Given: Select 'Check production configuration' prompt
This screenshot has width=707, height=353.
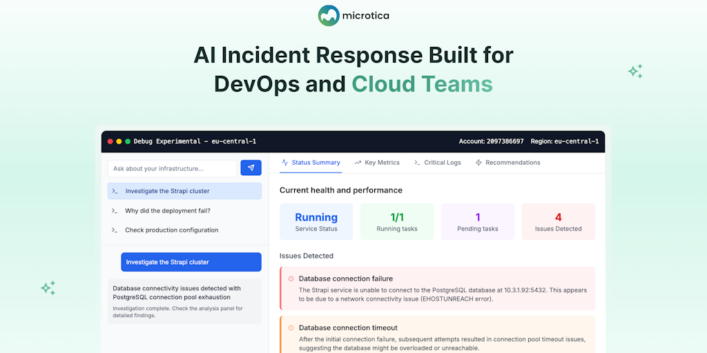Looking at the screenshot, I should click(x=171, y=230).
